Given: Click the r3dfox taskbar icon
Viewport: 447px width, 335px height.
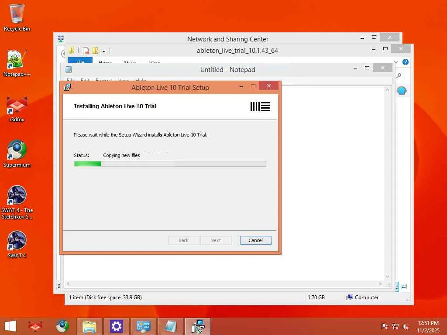Looking at the screenshot, I should click(35, 326).
